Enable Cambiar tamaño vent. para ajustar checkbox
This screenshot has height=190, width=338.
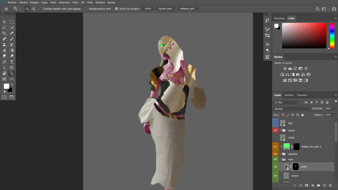click(41, 9)
